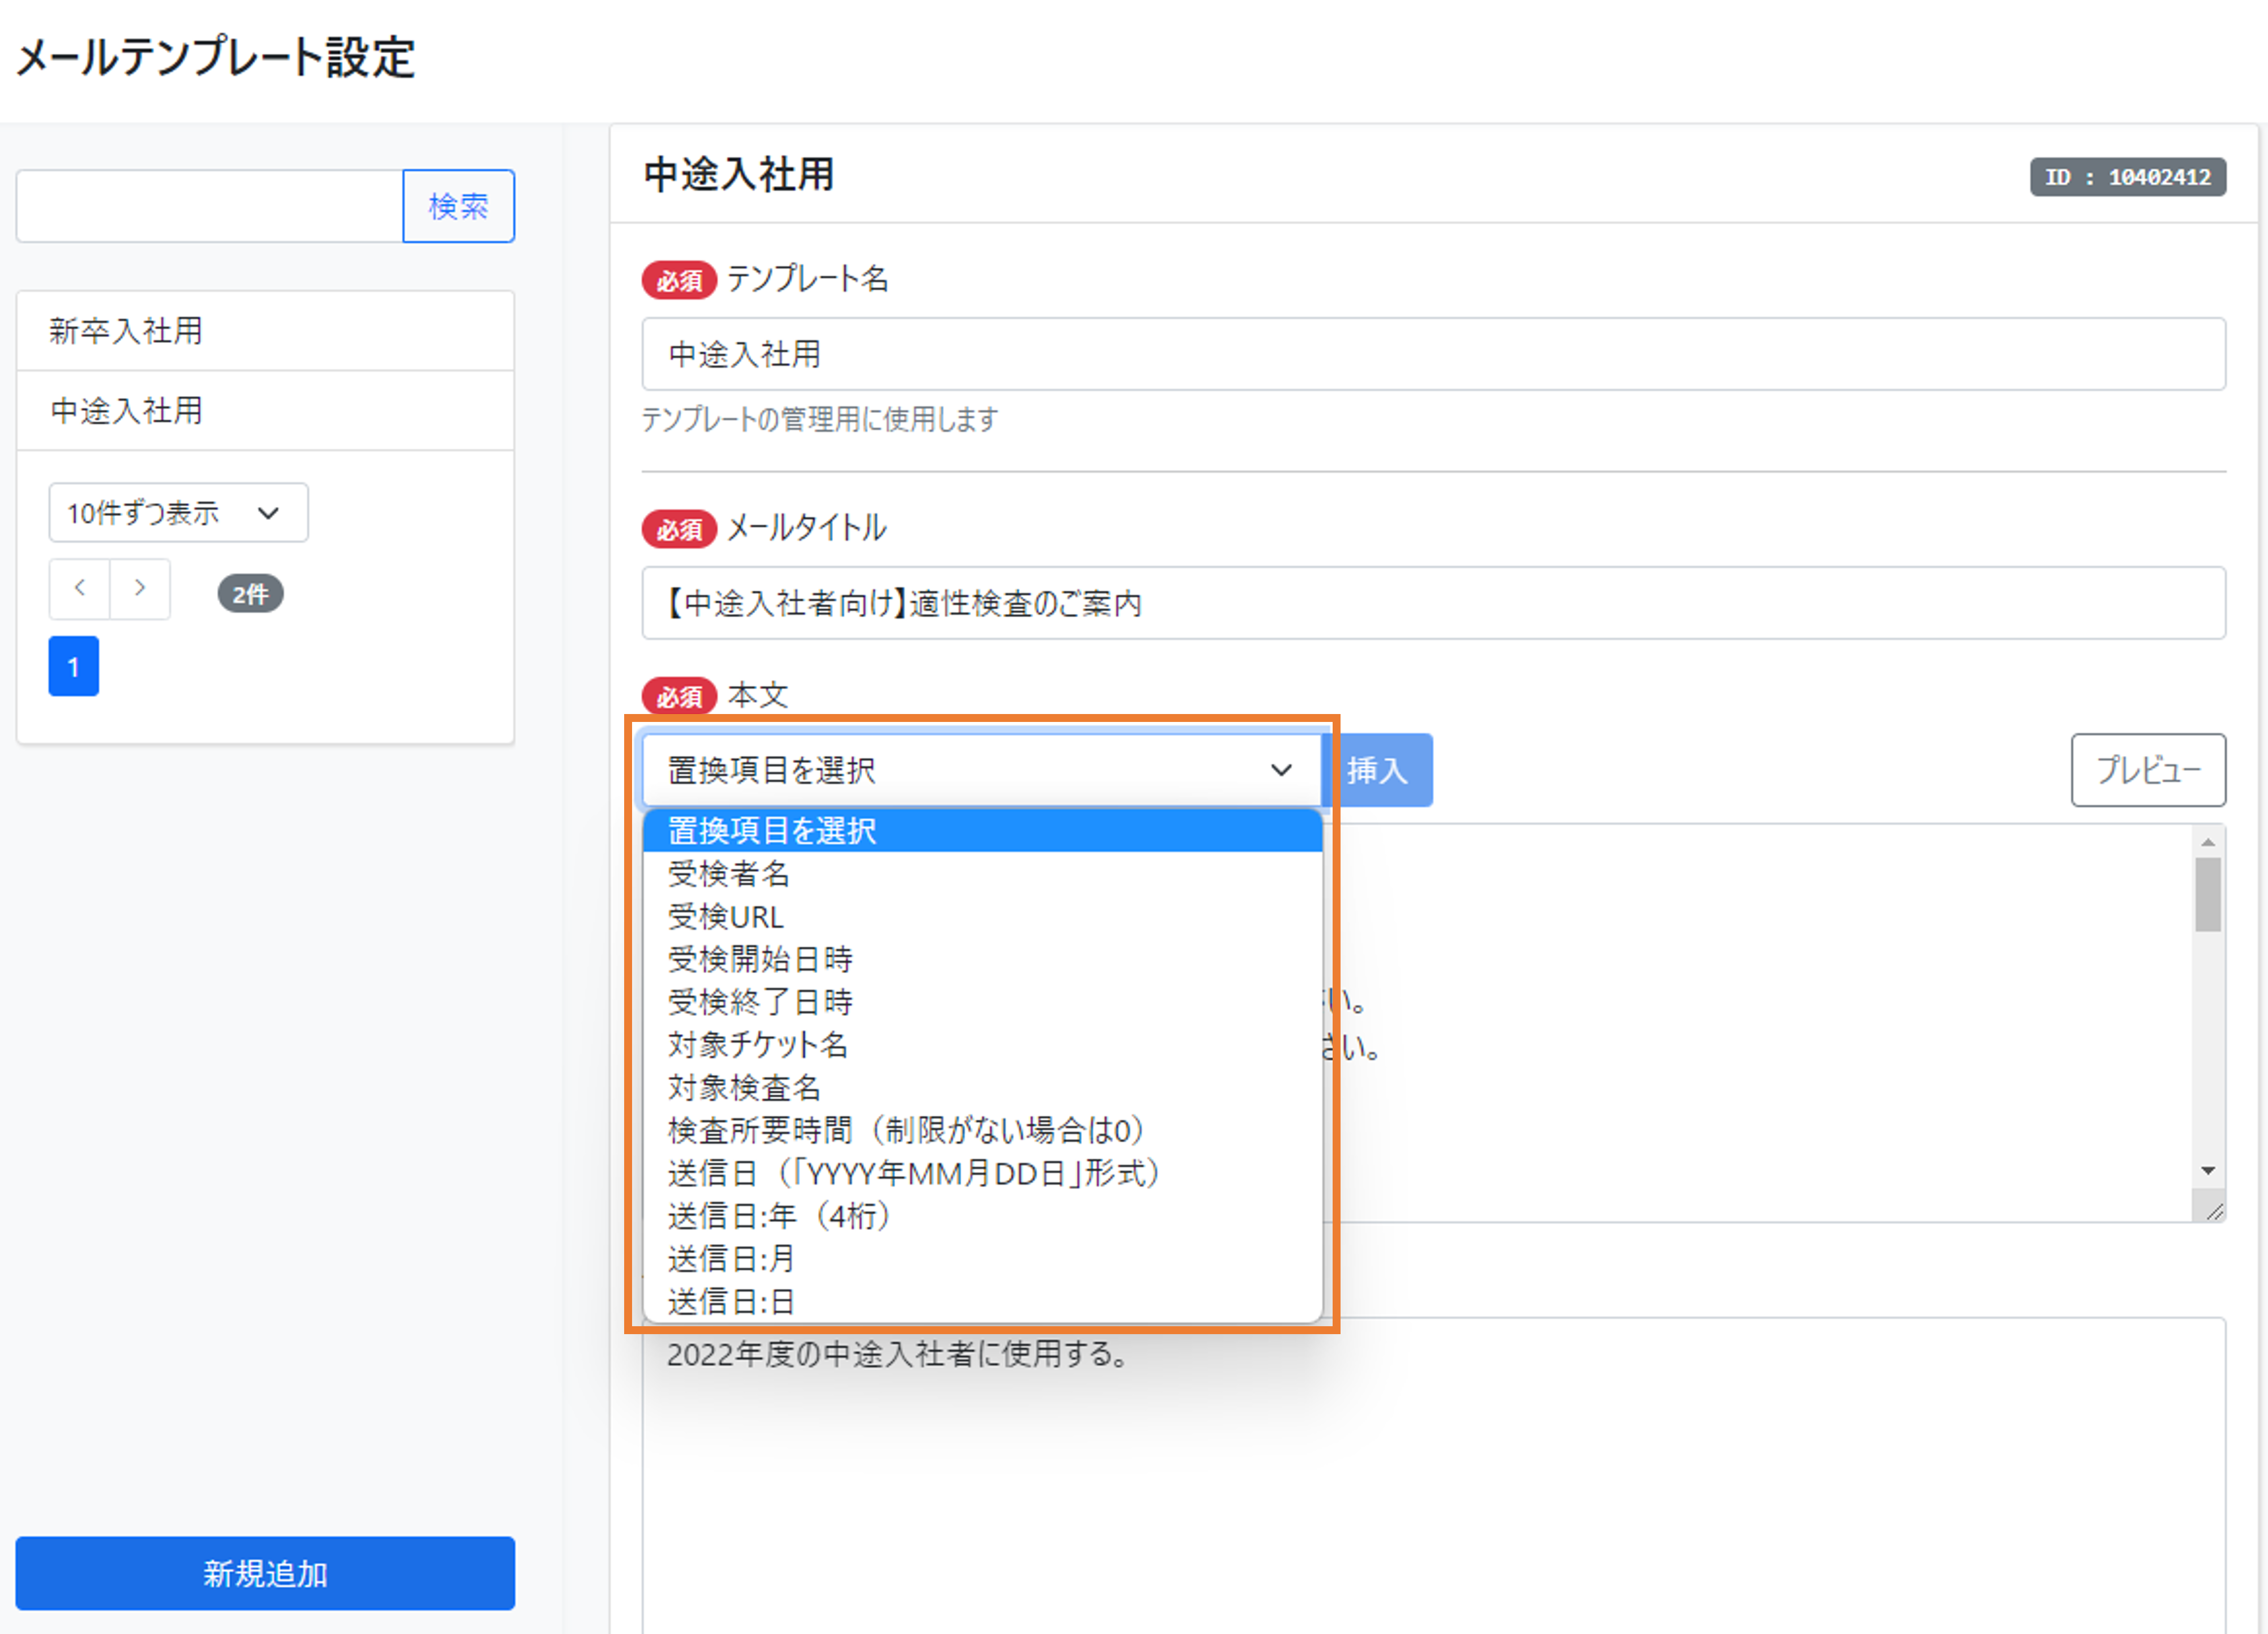Click the 挿入 insert button

coord(1378,770)
